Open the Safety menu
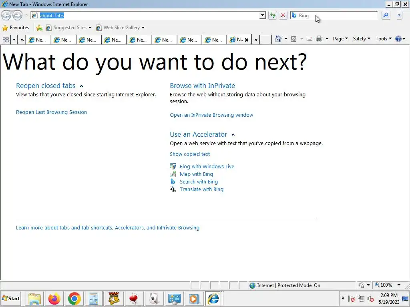Viewport: 410px width, 307px height. 362,39
